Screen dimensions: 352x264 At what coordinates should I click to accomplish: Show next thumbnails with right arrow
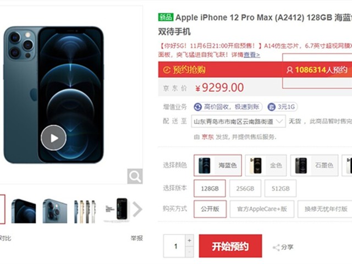click(x=137, y=209)
